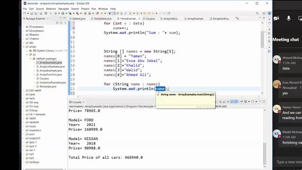Click the Display Selected Console icon
The width and height of the screenshot is (302, 170).
coord(245,102)
